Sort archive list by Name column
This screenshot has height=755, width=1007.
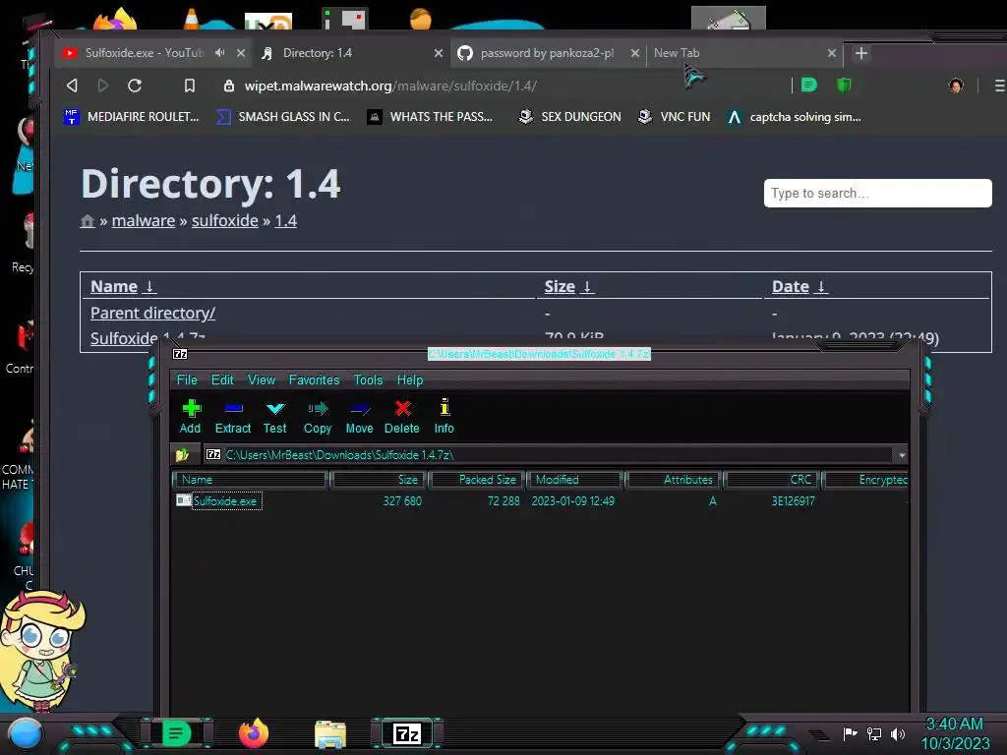pos(251,480)
